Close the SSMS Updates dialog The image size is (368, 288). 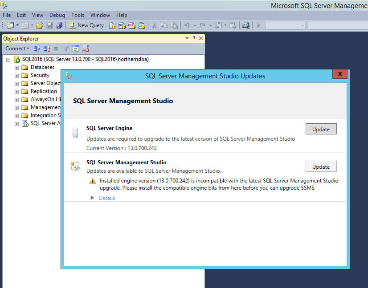340,74
